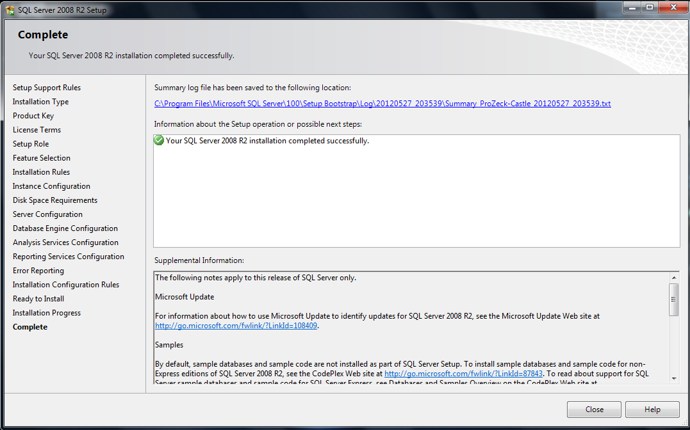This screenshot has height=430, width=690.
Task: Select the Installation Type step
Action: tap(40, 102)
